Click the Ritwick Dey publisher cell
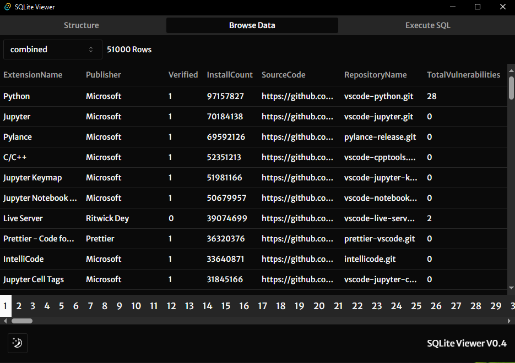The width and height of the screenshot is (515, 363). point(107,218)
